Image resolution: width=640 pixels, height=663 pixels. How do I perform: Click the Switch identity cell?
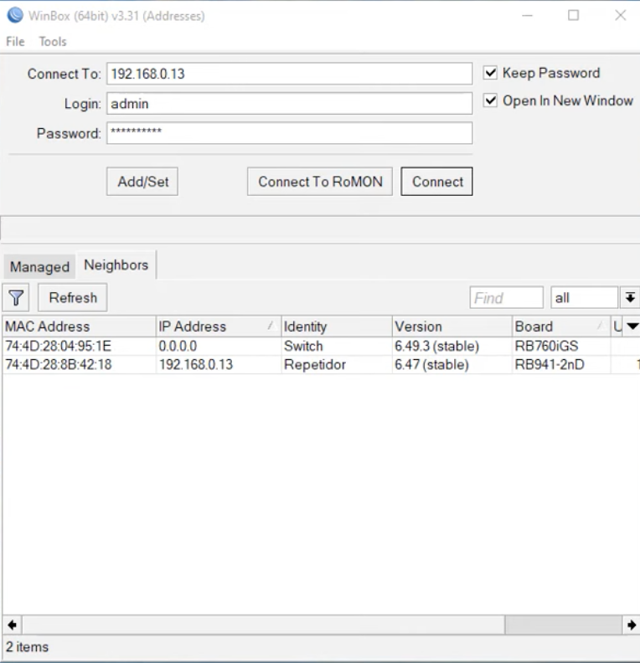point(337,346)
